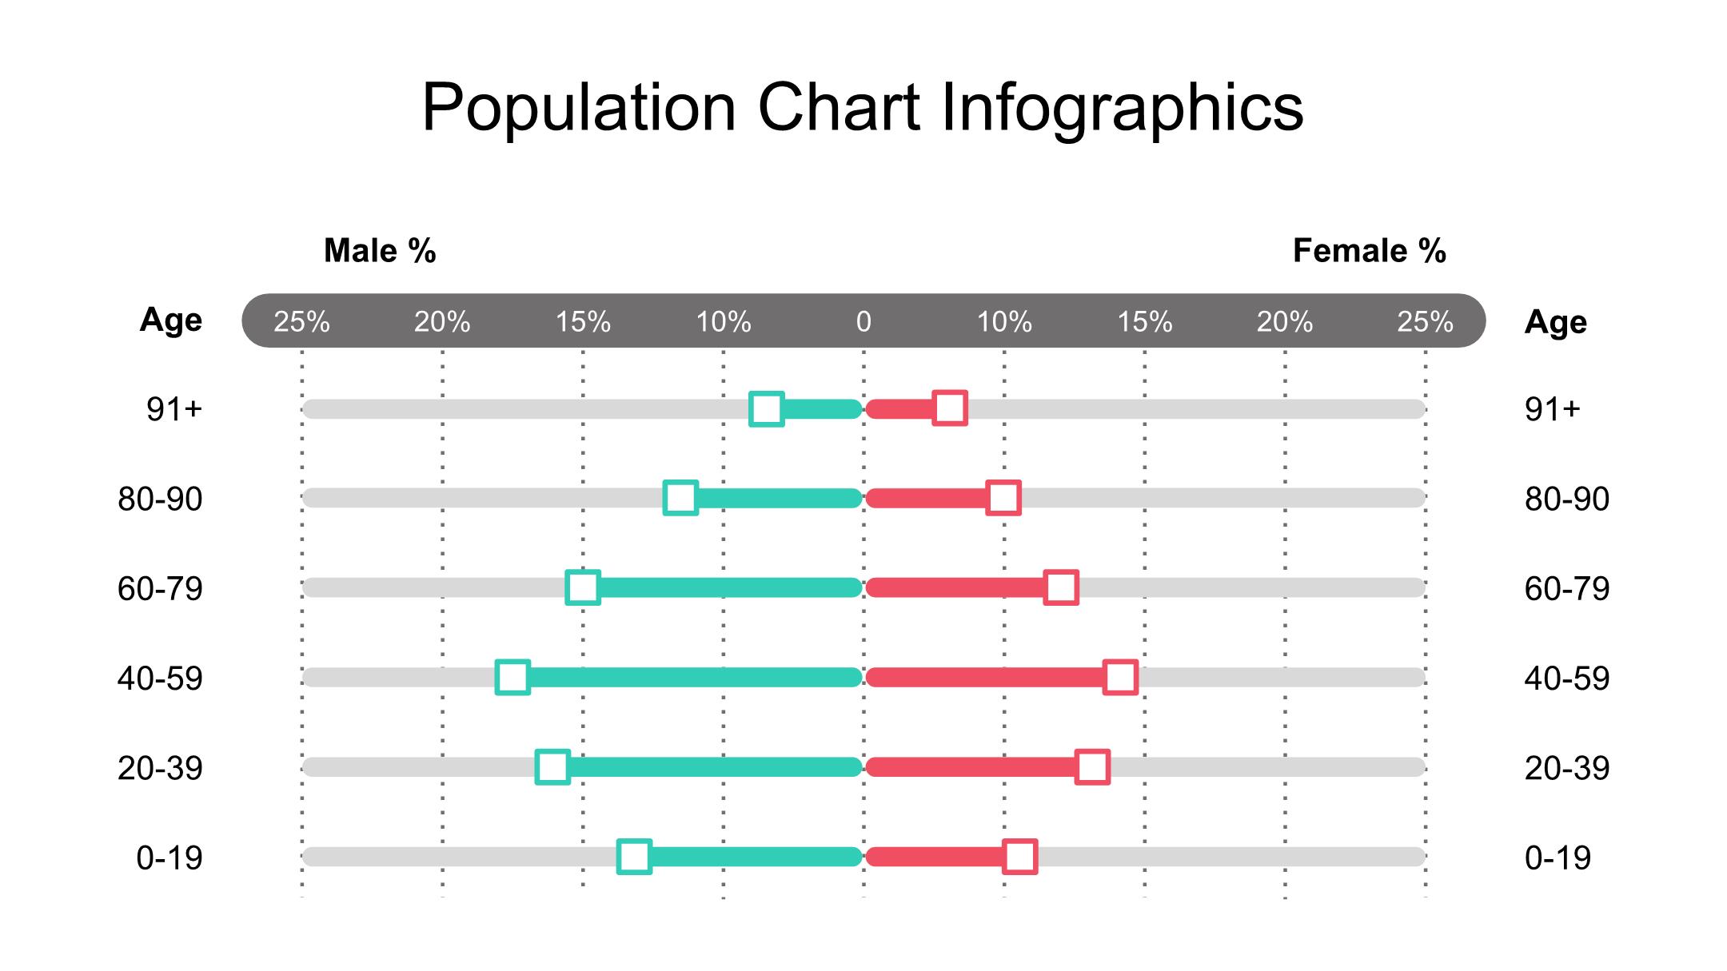Select the Female % heading
1727x971 pixels.
coord(1369,251)
